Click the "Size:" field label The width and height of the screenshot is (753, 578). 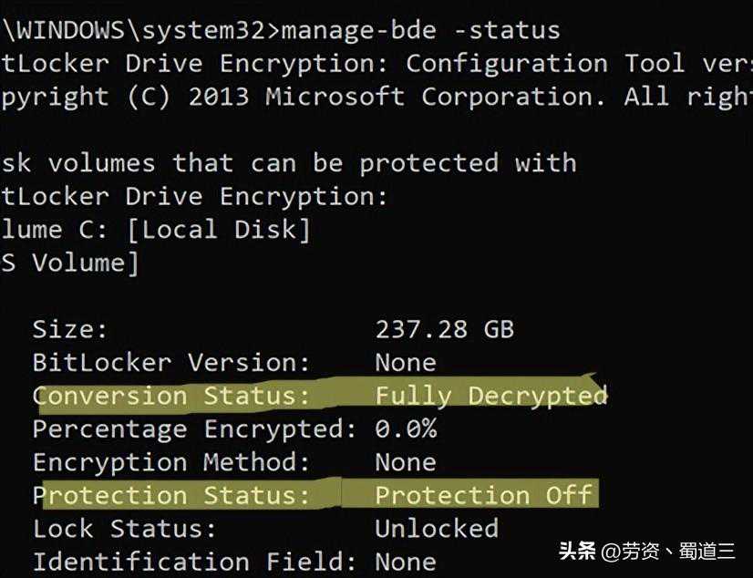click(70, 329)
